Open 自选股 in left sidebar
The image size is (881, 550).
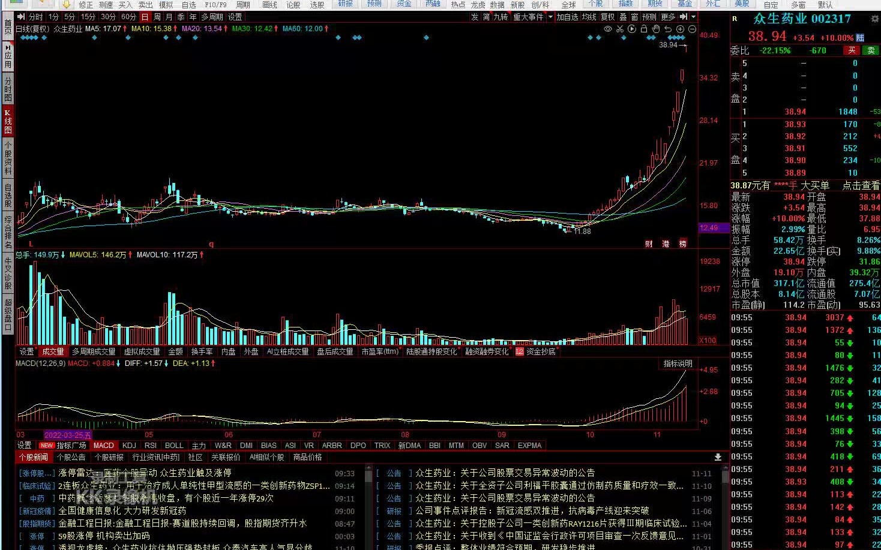[8, 196]
